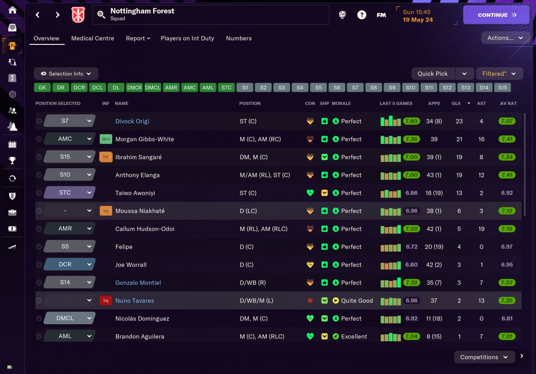Click the help question mark icon
This screenshot has width=536, height=374.
(x=361, y=15)
